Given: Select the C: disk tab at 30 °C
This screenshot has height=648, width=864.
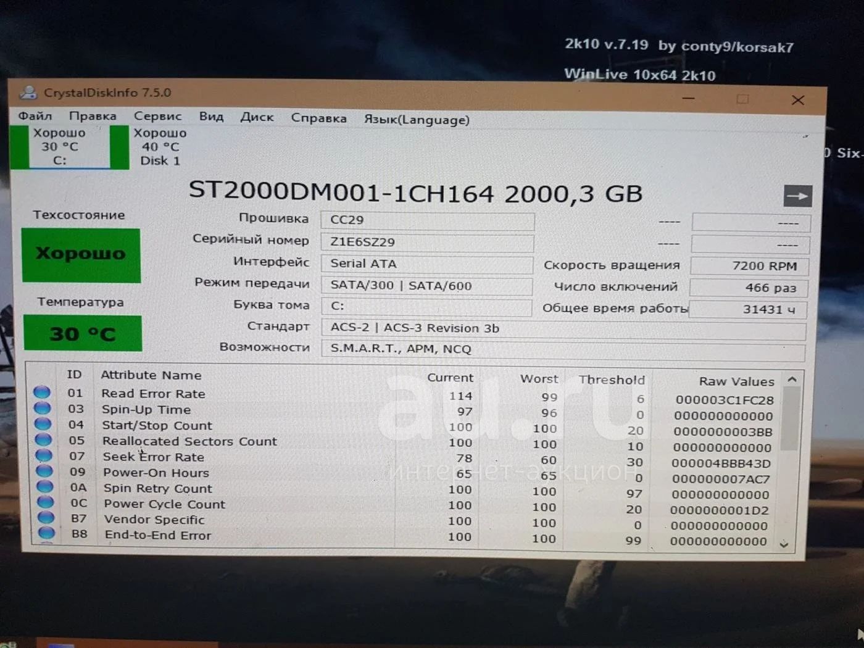Looking at the screenshot, I should pyautogui.click(x=60, y=147).
